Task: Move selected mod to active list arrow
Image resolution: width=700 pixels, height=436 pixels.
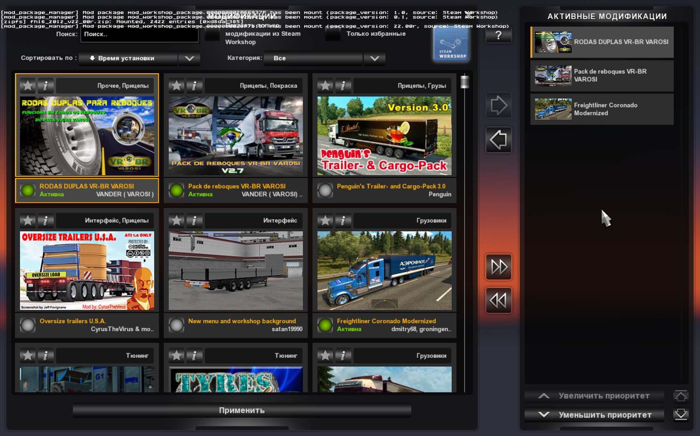Action: click(499, 105)
